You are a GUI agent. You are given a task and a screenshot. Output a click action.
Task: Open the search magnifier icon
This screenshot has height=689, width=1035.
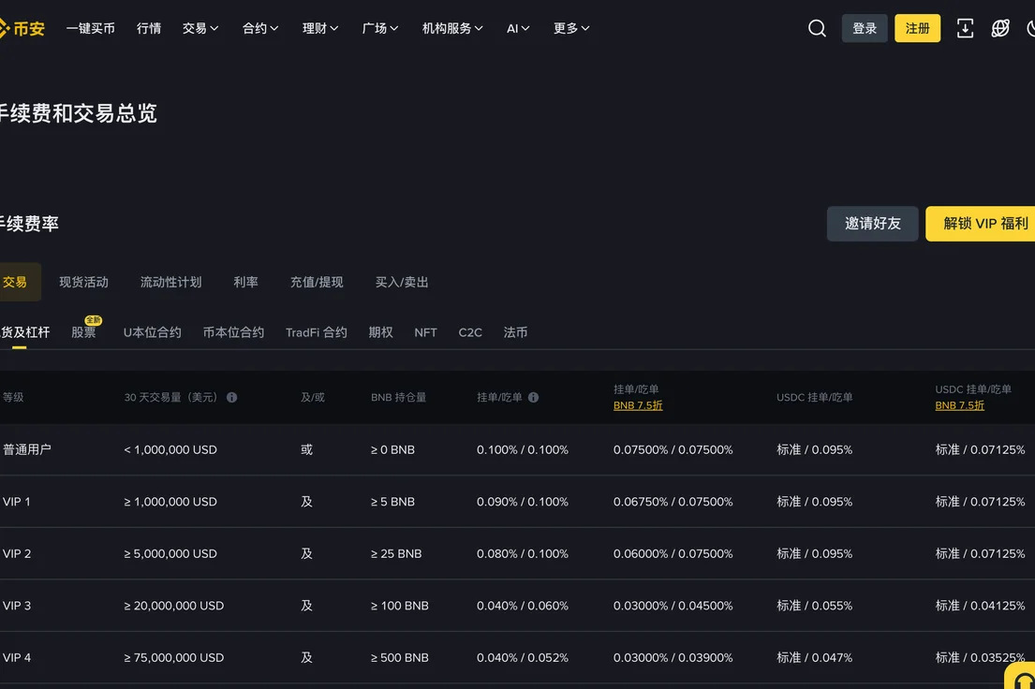coord(817,28)
